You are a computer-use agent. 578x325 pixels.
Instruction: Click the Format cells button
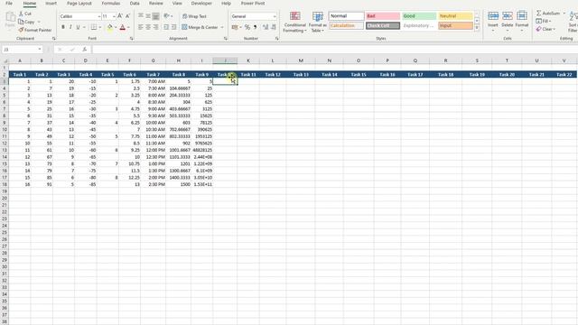point(522,21)
